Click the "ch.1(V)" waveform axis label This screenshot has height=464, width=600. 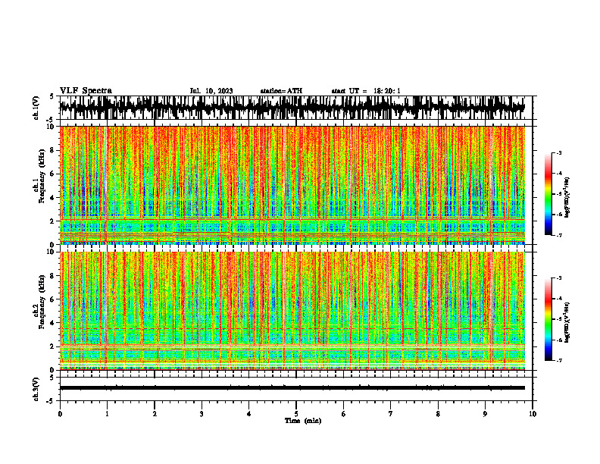pos(36,108)
